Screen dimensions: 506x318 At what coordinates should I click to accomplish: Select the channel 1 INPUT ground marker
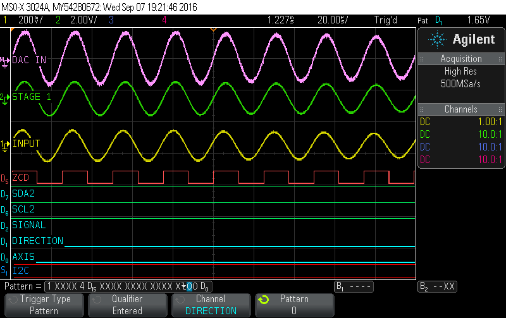(5, 144)
